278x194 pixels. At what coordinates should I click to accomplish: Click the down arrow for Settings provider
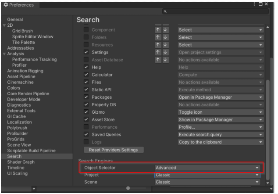(166, 52)
